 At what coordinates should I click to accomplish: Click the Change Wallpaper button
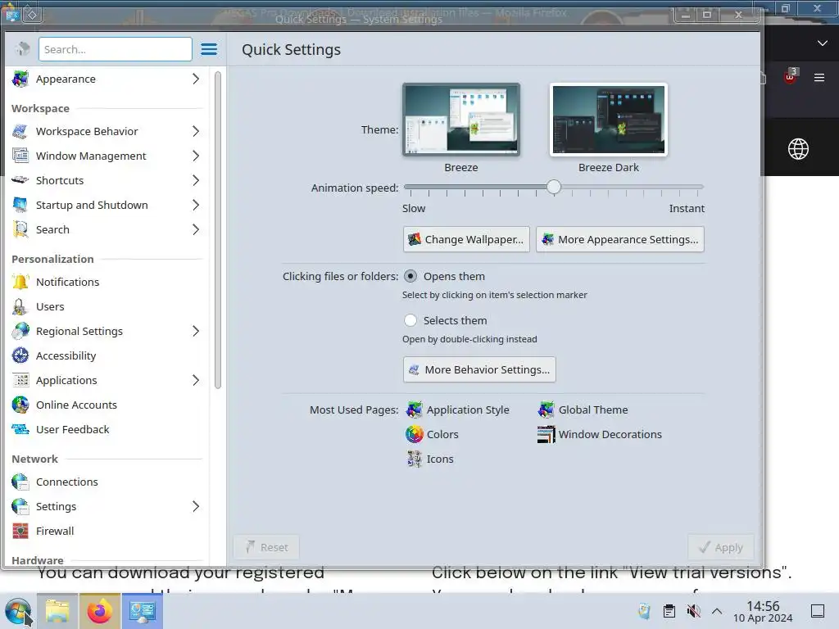click(466, 239)
